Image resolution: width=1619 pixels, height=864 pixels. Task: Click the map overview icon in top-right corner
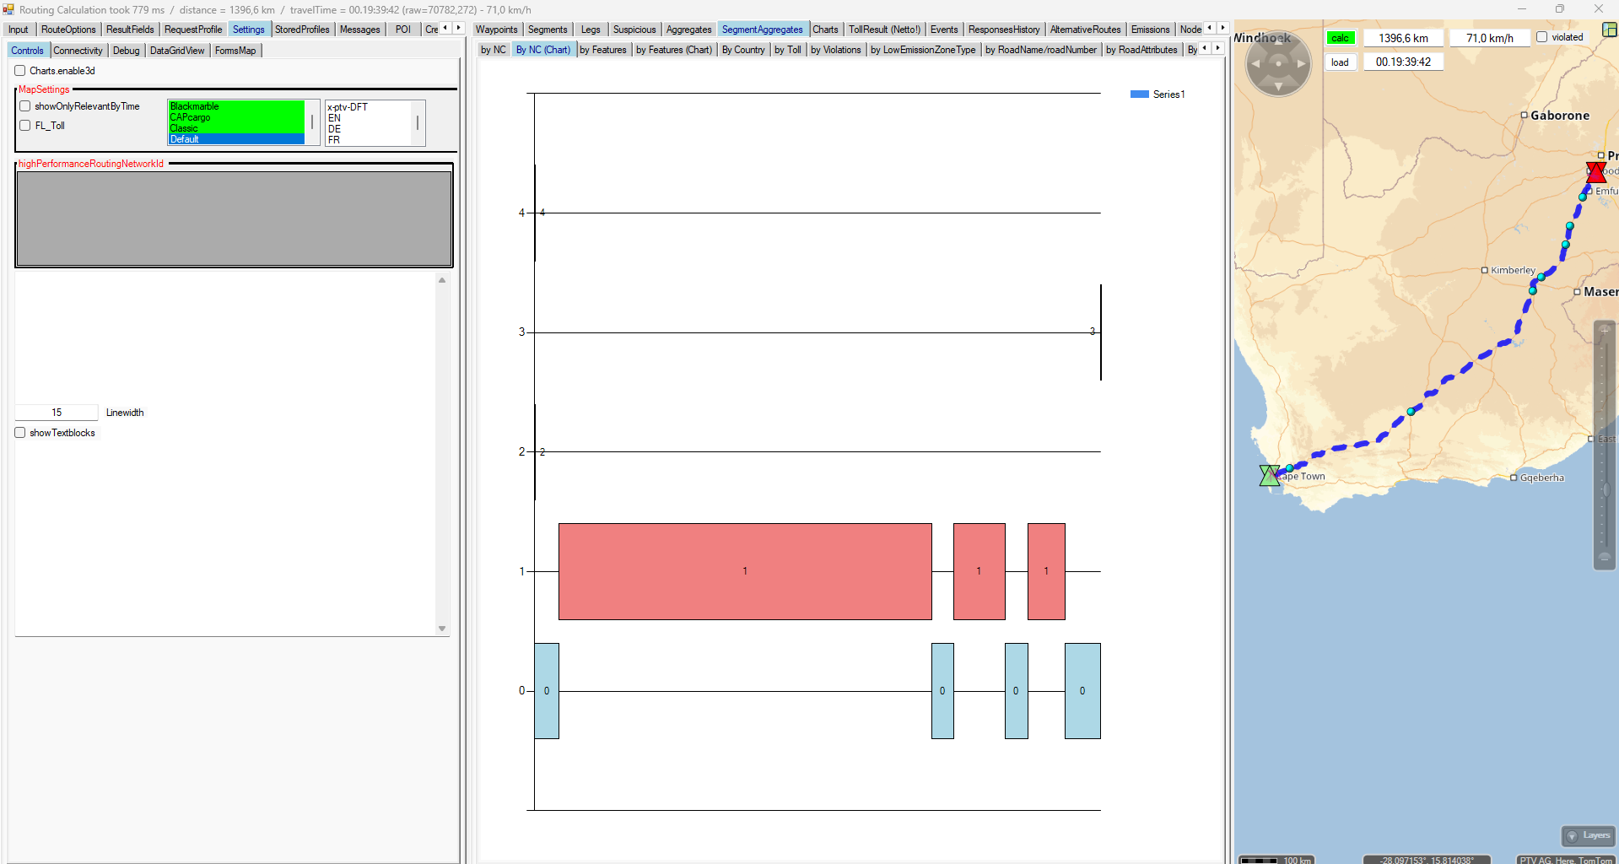[1609, 30]
